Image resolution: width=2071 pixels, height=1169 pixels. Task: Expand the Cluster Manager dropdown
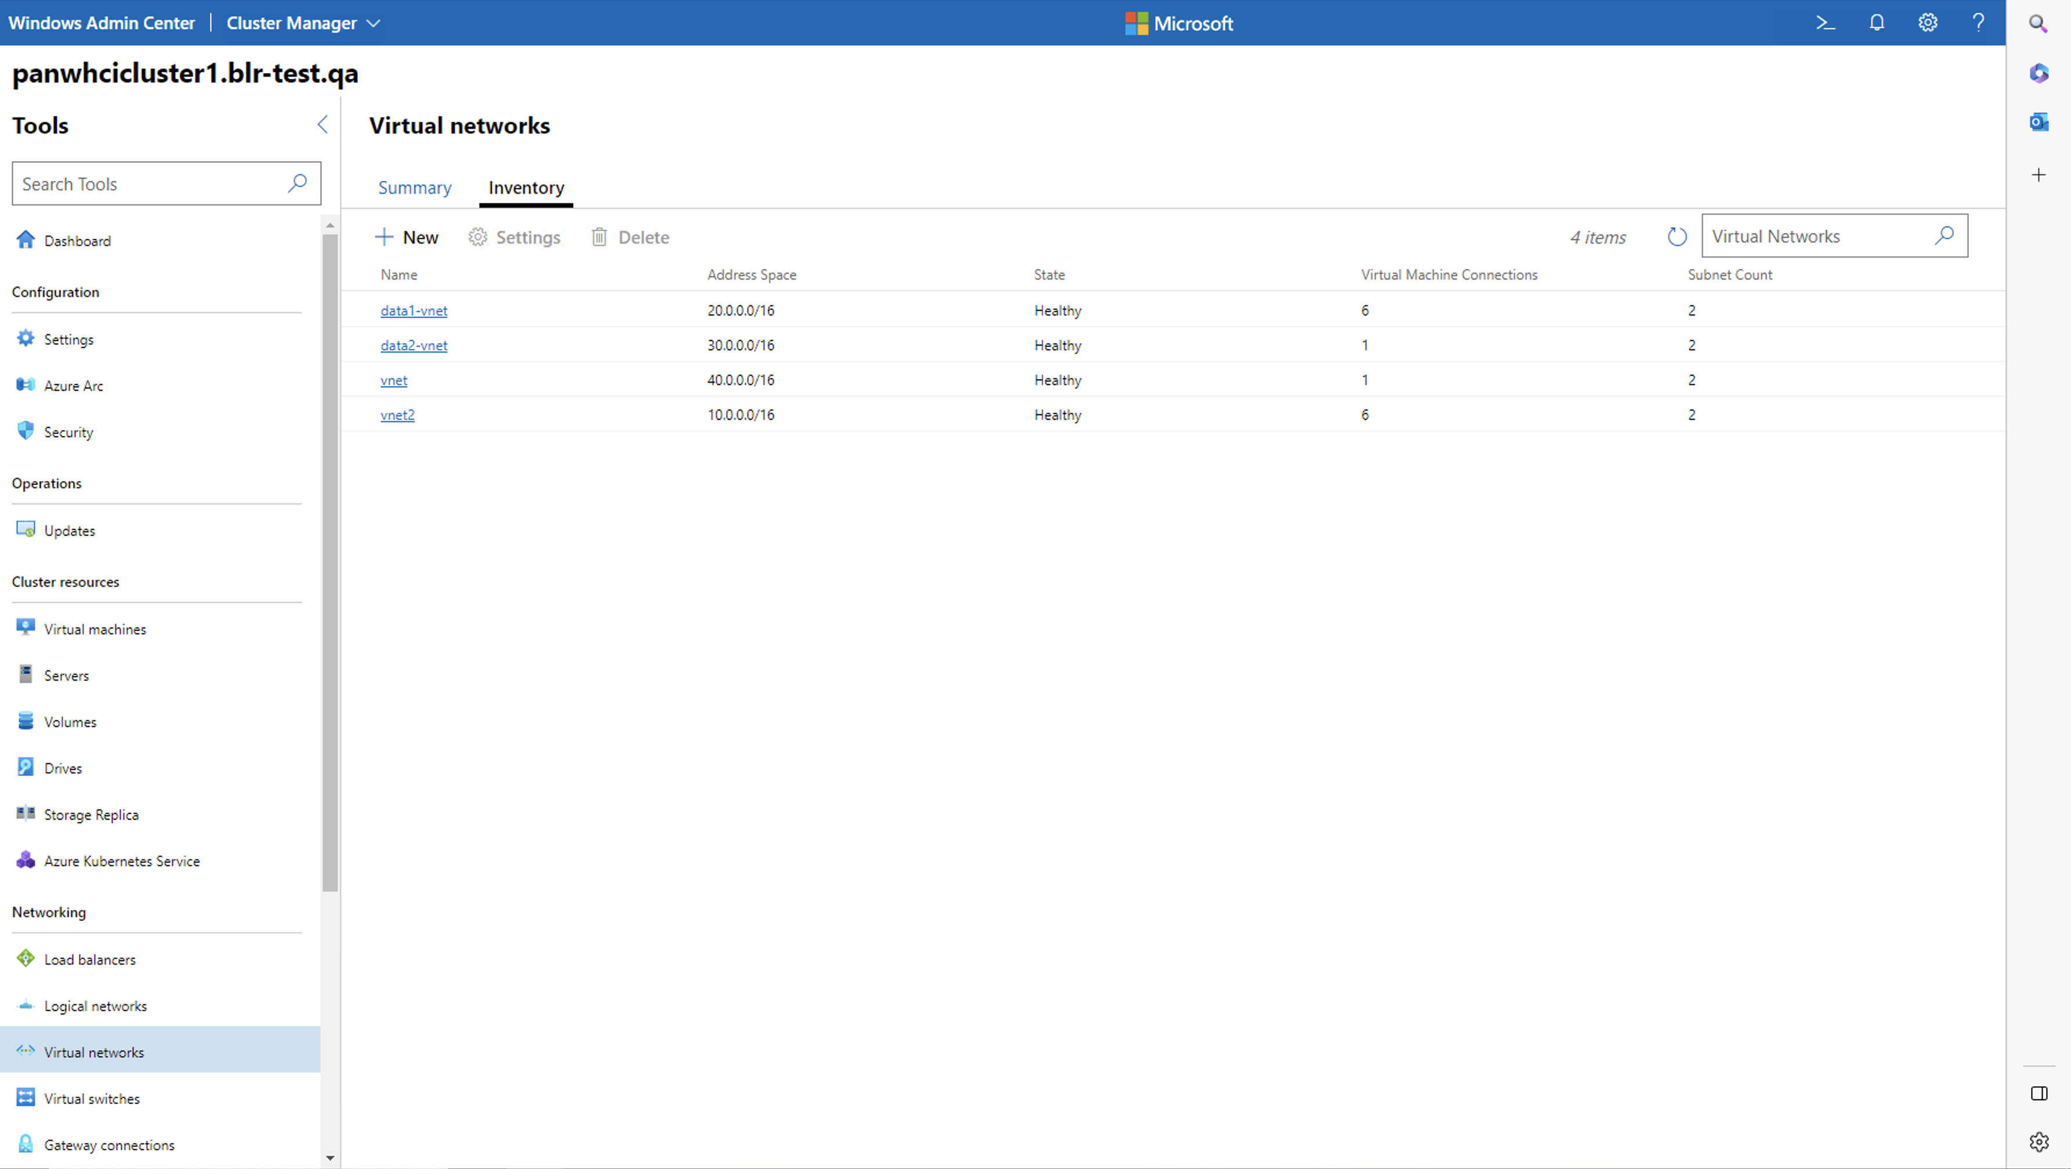click(x=303, y=23)
